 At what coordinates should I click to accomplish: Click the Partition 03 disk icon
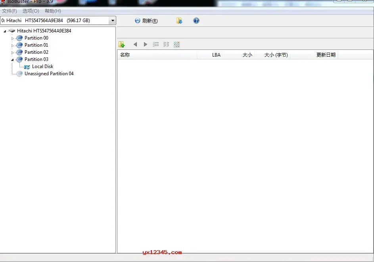19,59
